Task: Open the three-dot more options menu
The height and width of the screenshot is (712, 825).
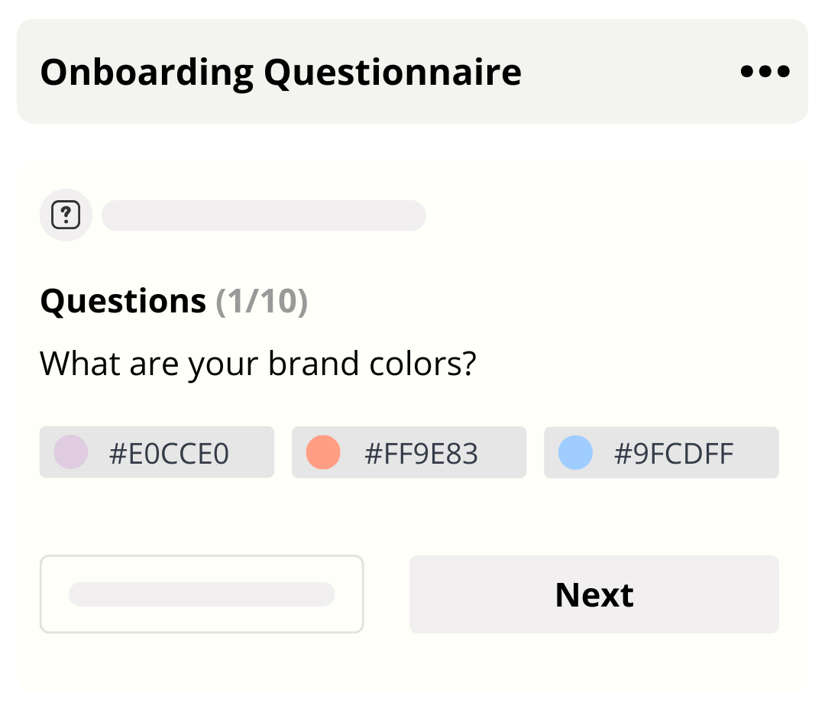Action: tap(765, 72)
